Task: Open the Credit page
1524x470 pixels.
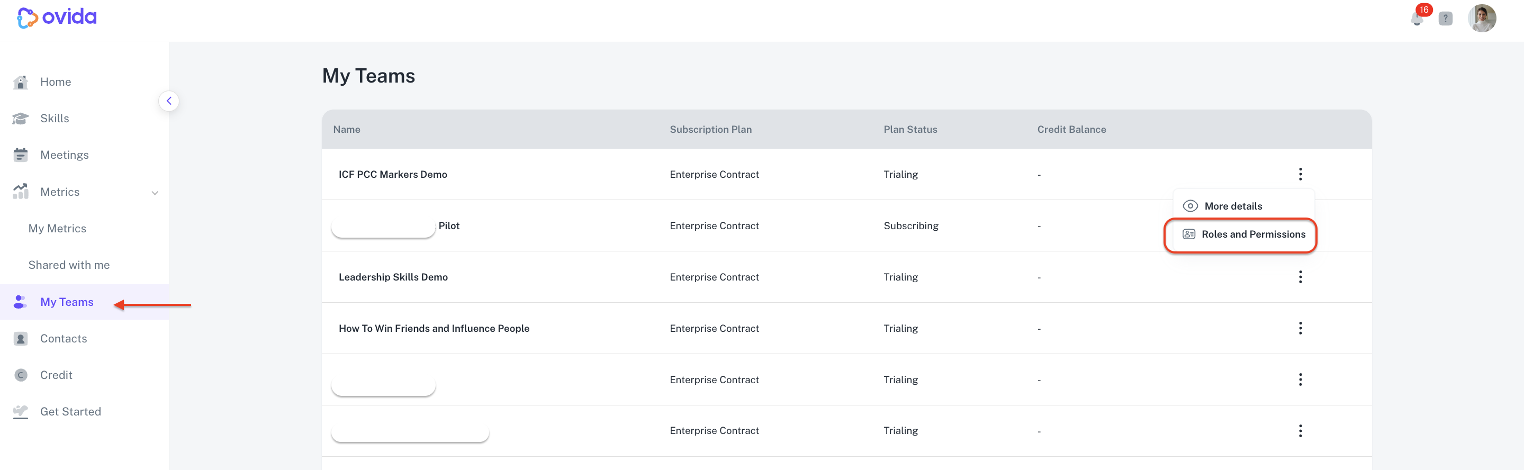Action: [x=56, y=375]
